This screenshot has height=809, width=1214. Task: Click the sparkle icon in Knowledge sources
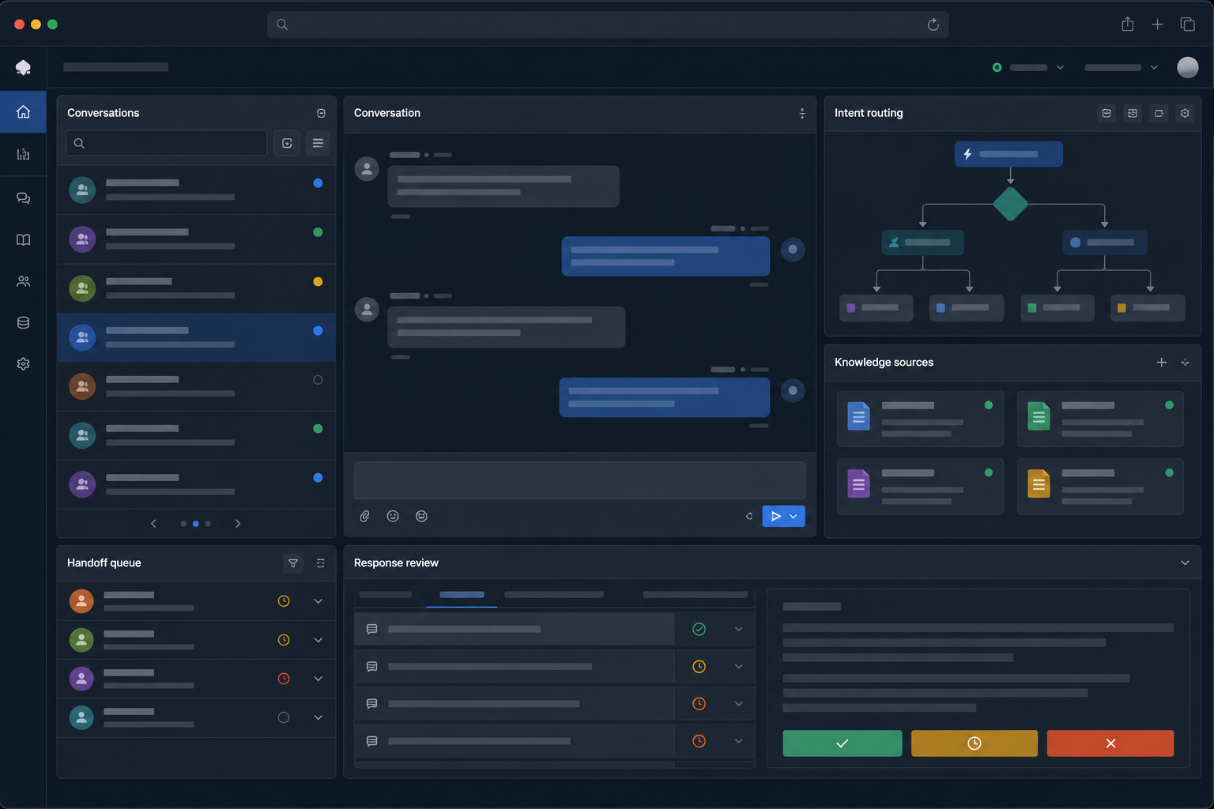pos(1185,362)
